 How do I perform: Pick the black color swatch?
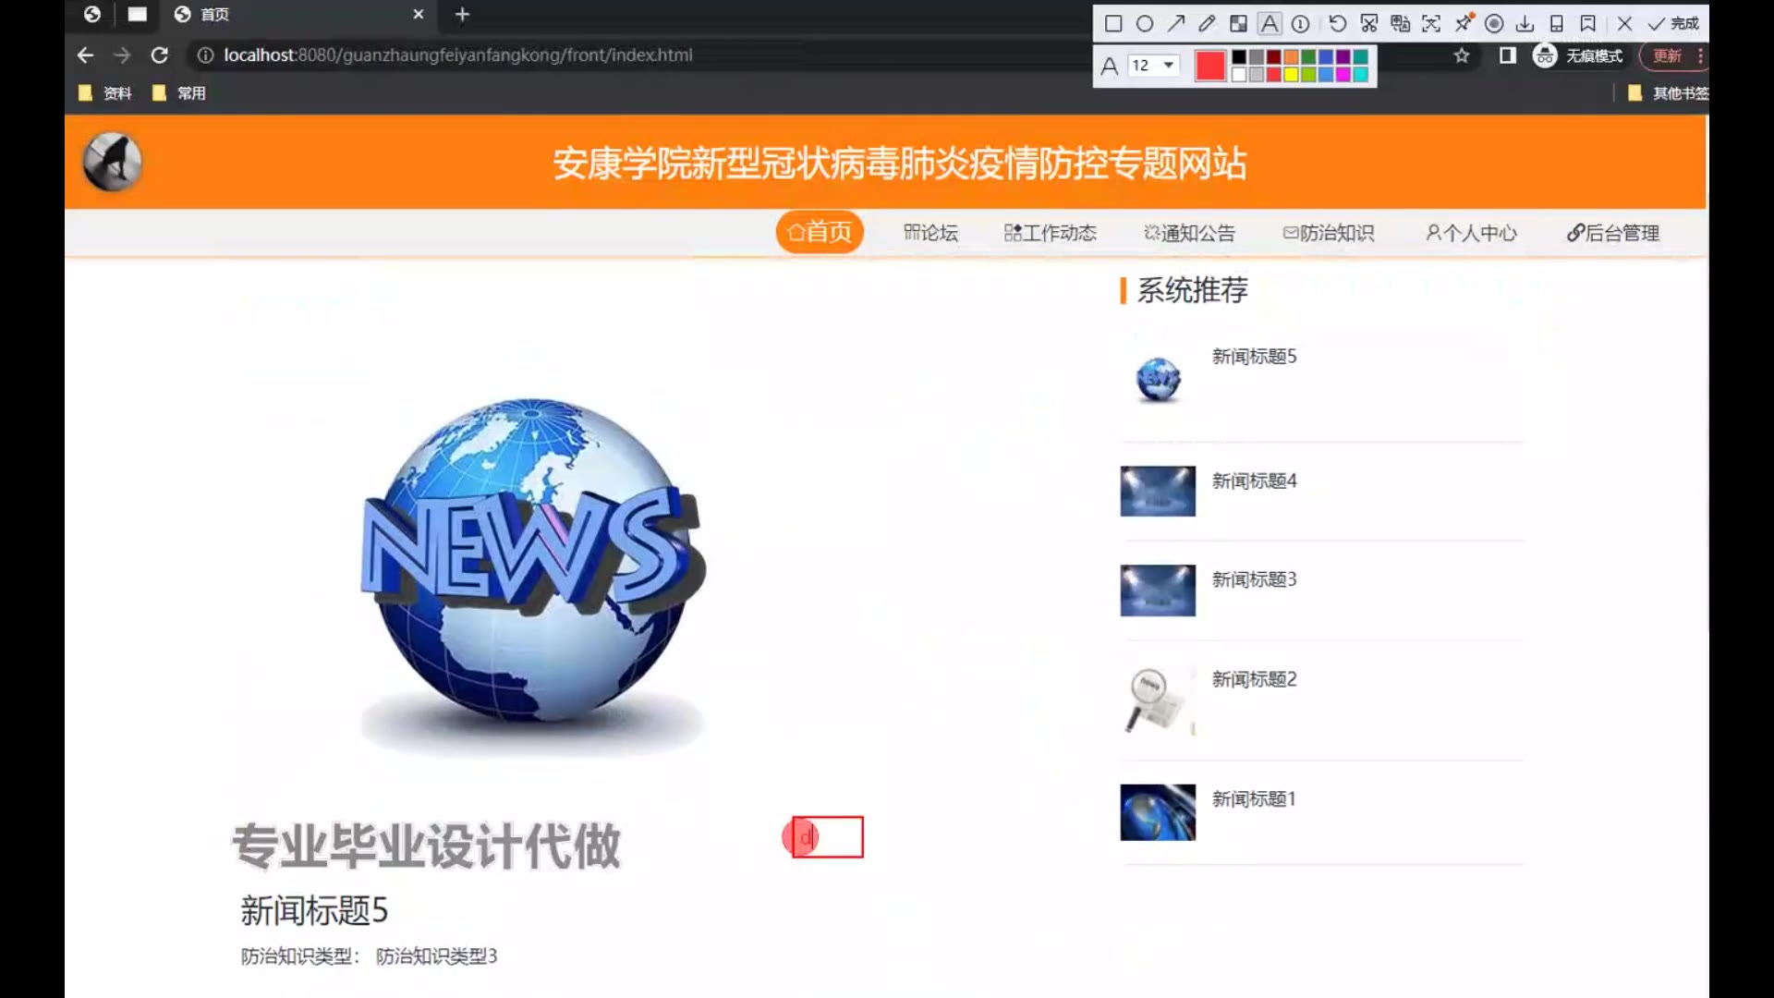tap(1239, 57)
